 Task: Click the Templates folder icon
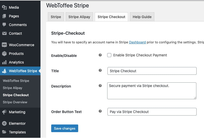click(4, 132)
